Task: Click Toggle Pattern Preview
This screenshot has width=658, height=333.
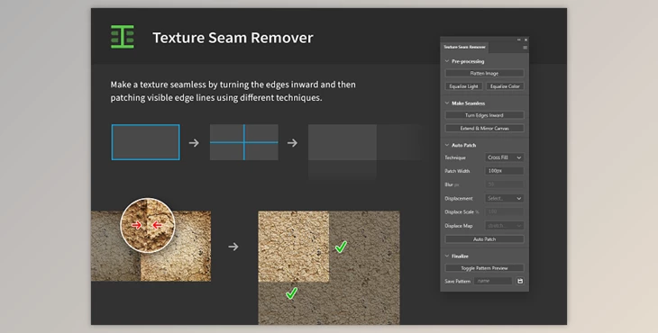Action: tap(484, 268)
